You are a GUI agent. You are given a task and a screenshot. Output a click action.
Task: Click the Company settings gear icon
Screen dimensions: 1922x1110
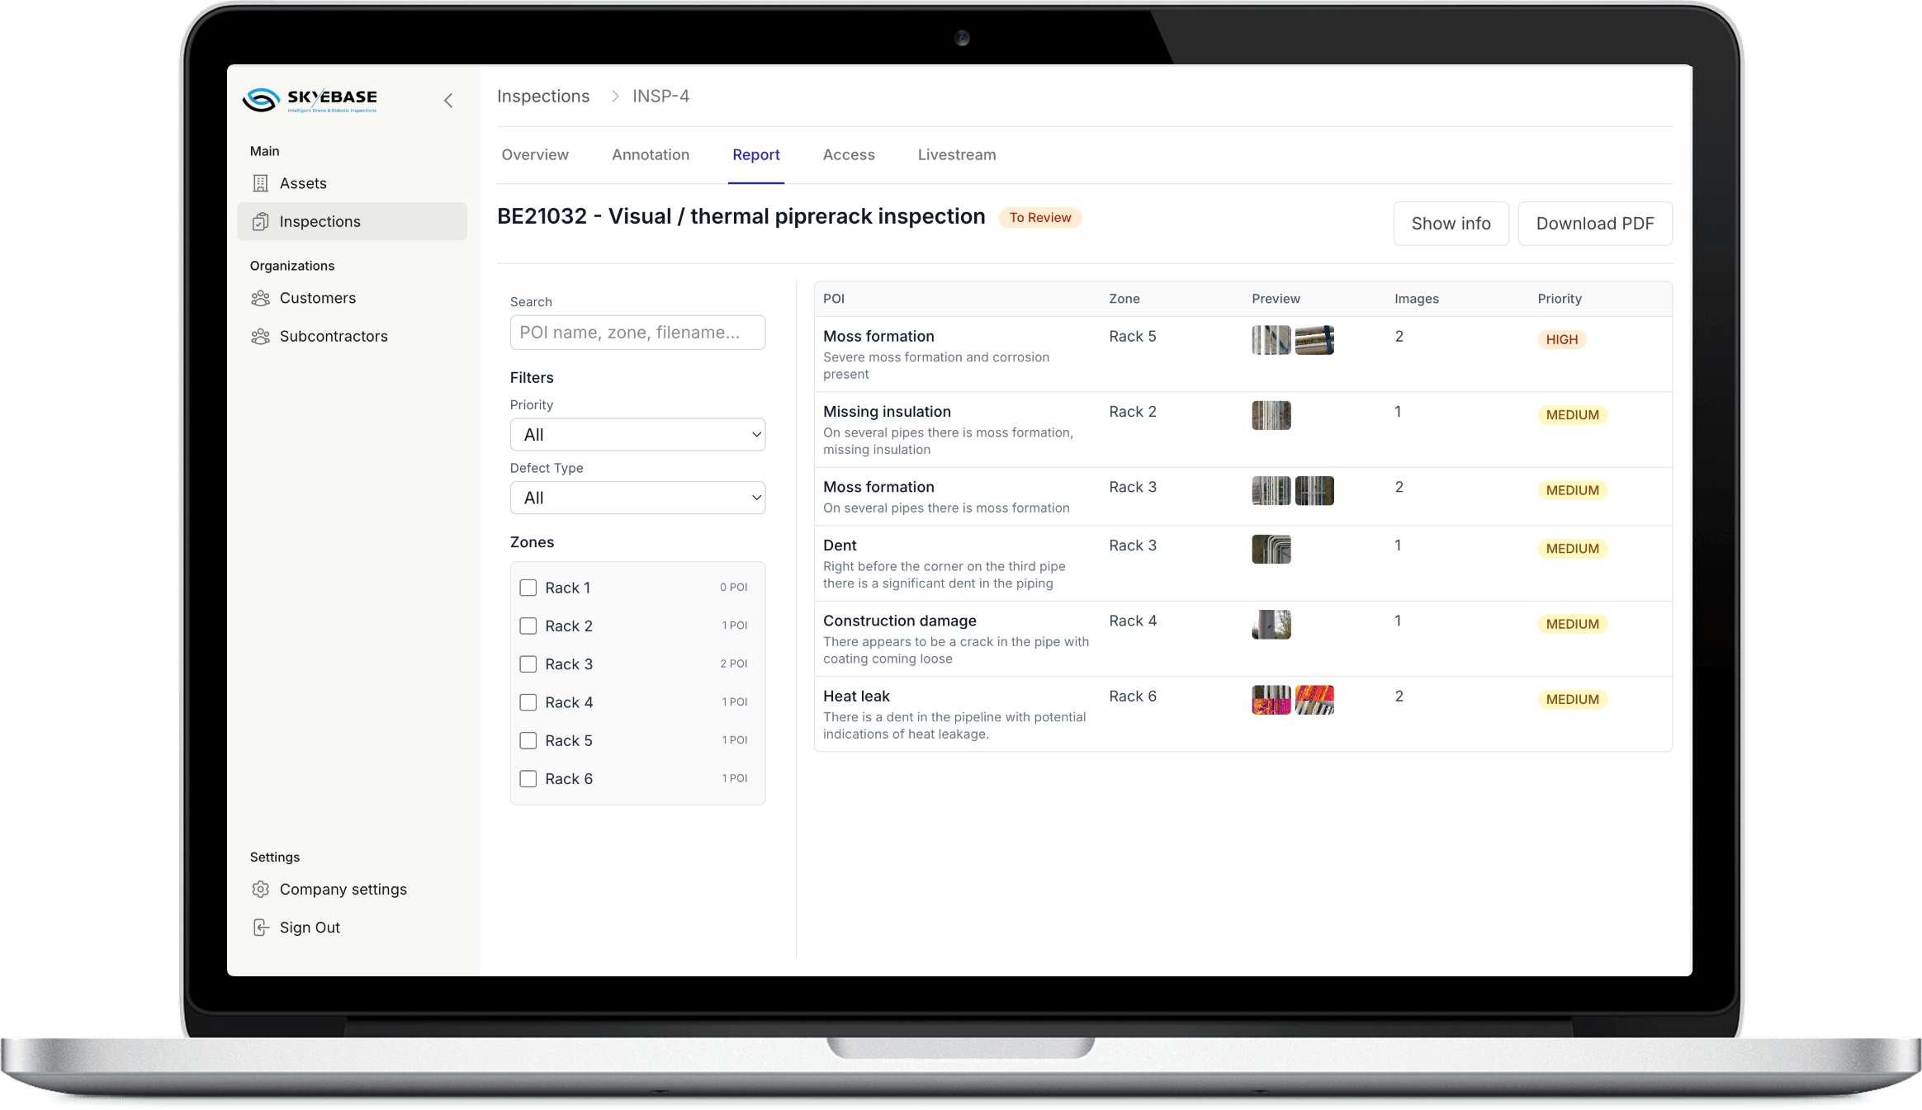260,889
